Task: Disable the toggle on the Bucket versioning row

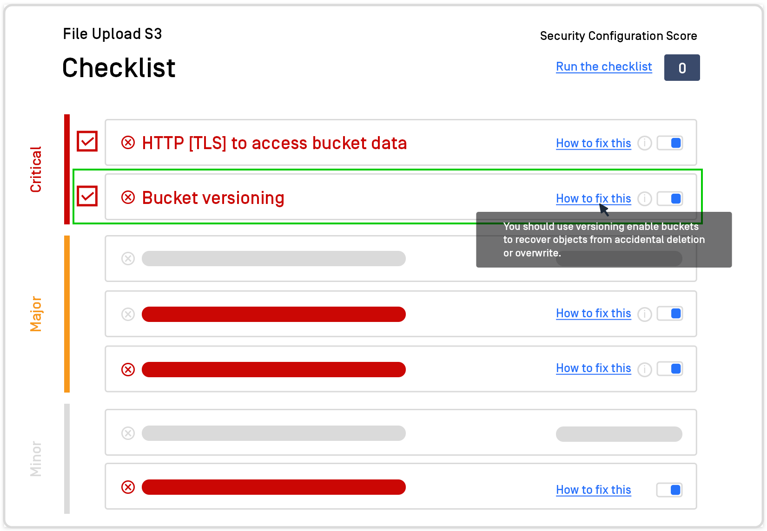Action: coord(669,198)
